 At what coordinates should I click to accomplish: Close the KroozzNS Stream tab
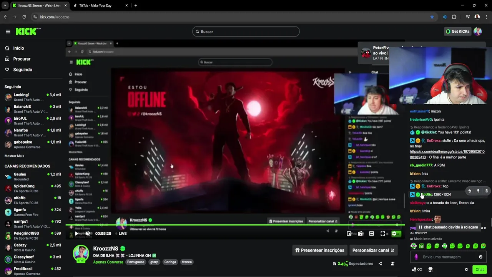(x=65, y=5)
